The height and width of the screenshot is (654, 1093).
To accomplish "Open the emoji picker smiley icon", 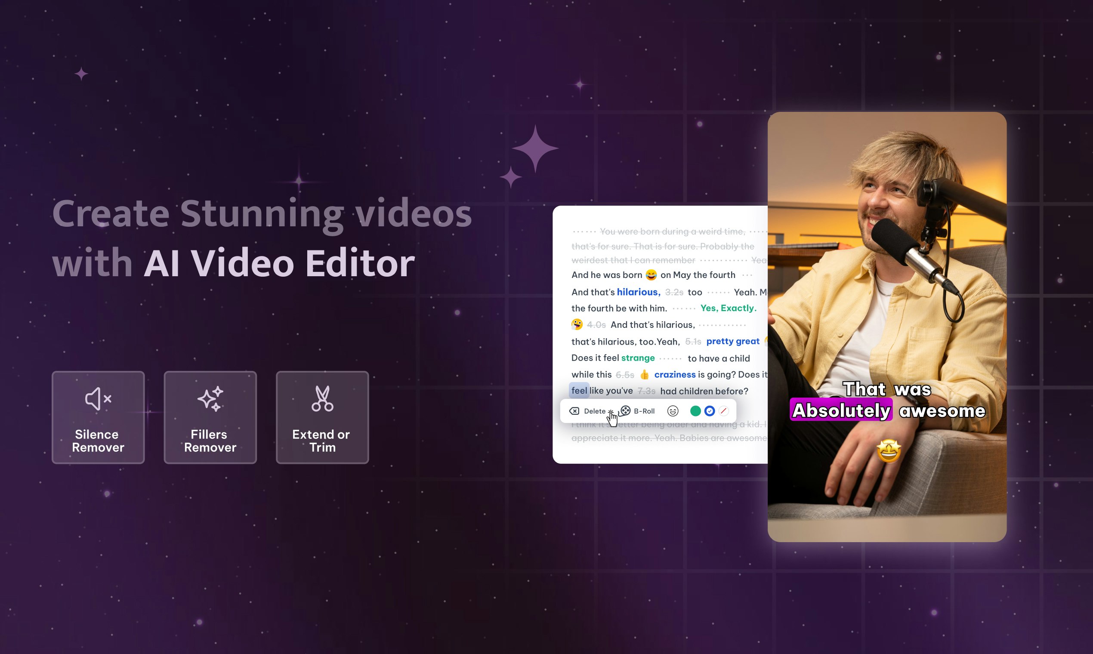I will [x=673, y=411].
